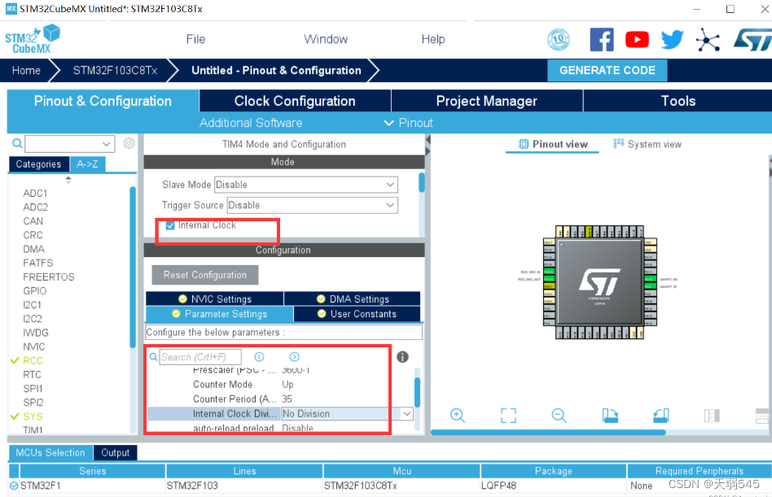Select the Pinout & Configuration tab
This screenshot has width=772, height=497.
[x=103, y=101]
